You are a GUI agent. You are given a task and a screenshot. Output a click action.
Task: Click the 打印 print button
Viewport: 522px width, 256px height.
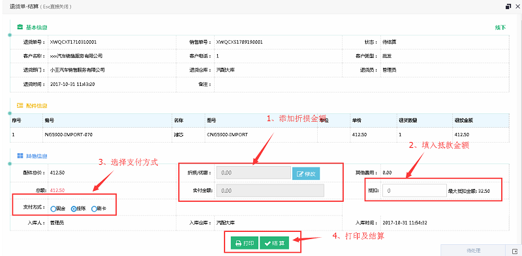245,244
